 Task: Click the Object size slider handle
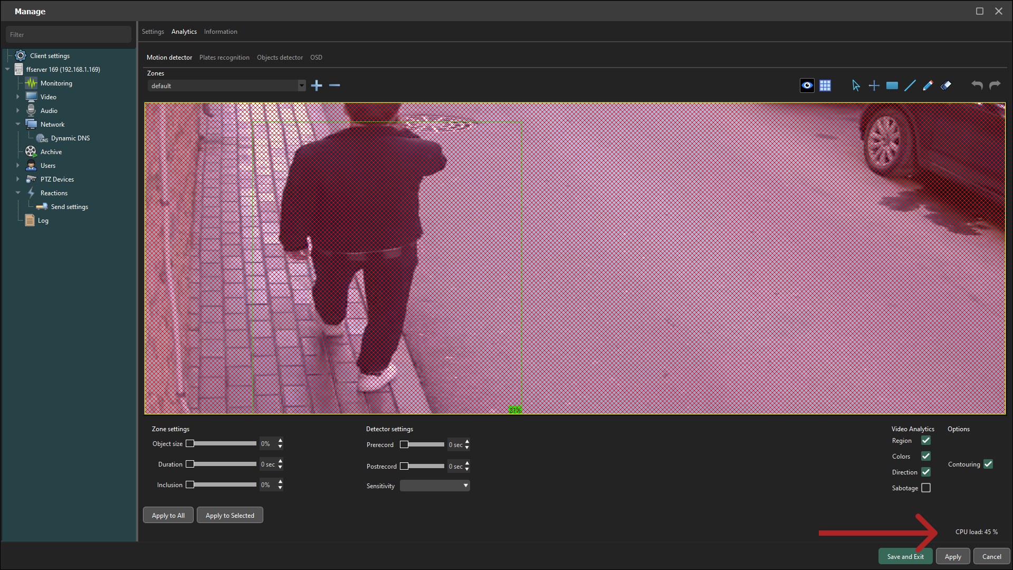tap(190, 443)
